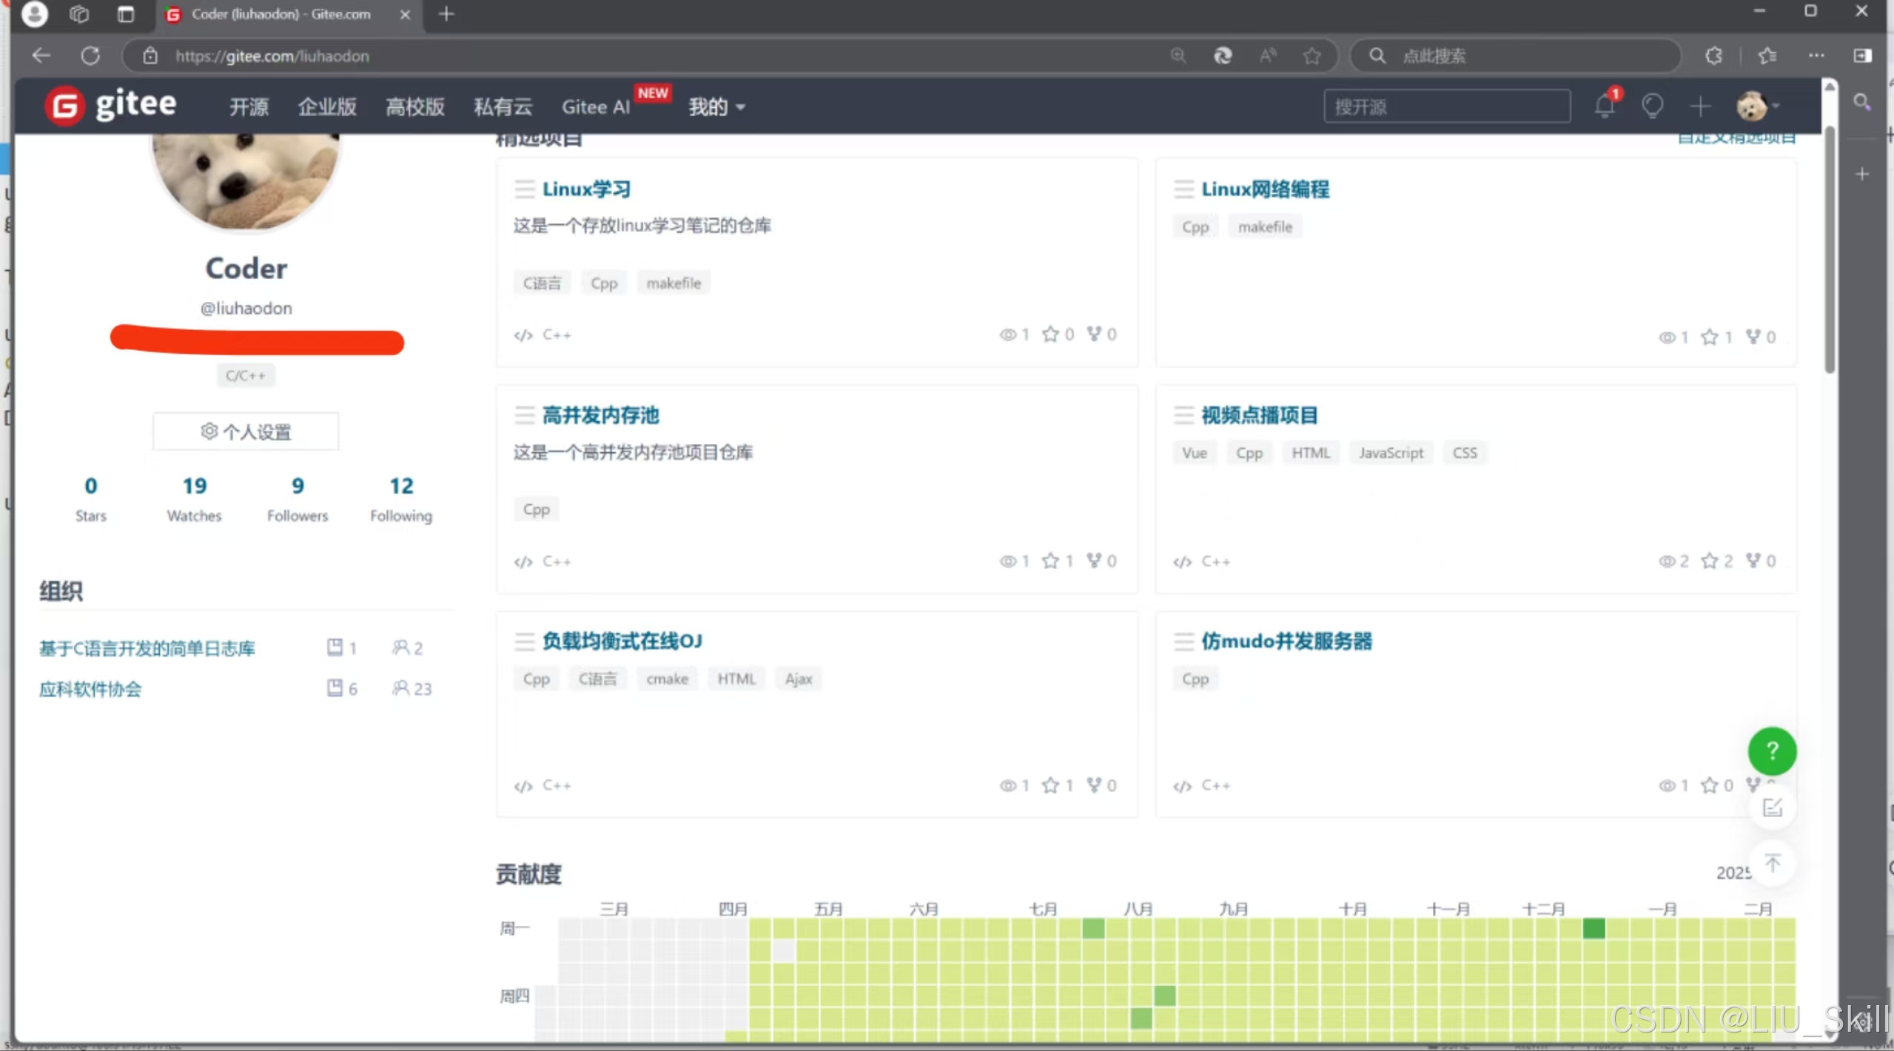Click the green help question mark button
Screen dimensions: 1894x1051
pyautogui.click(x=1772, y=751)
